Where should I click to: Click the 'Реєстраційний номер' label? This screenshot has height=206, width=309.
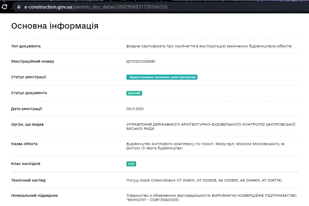[x=33, y=61]
